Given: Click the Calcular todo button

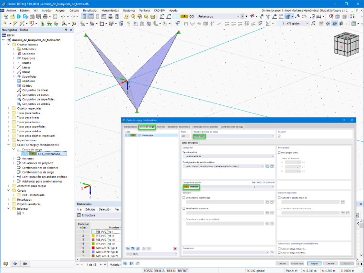Looking at the screenshot, I should (297, 263).
